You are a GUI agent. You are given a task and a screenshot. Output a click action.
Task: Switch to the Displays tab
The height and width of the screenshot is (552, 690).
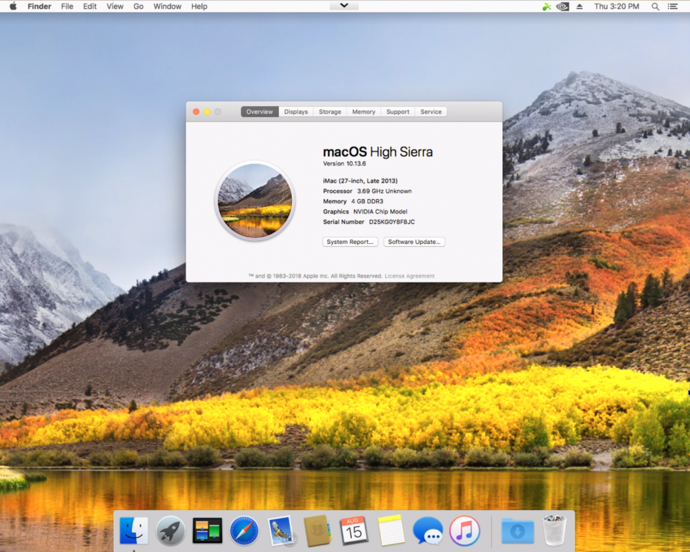point(296,112)
